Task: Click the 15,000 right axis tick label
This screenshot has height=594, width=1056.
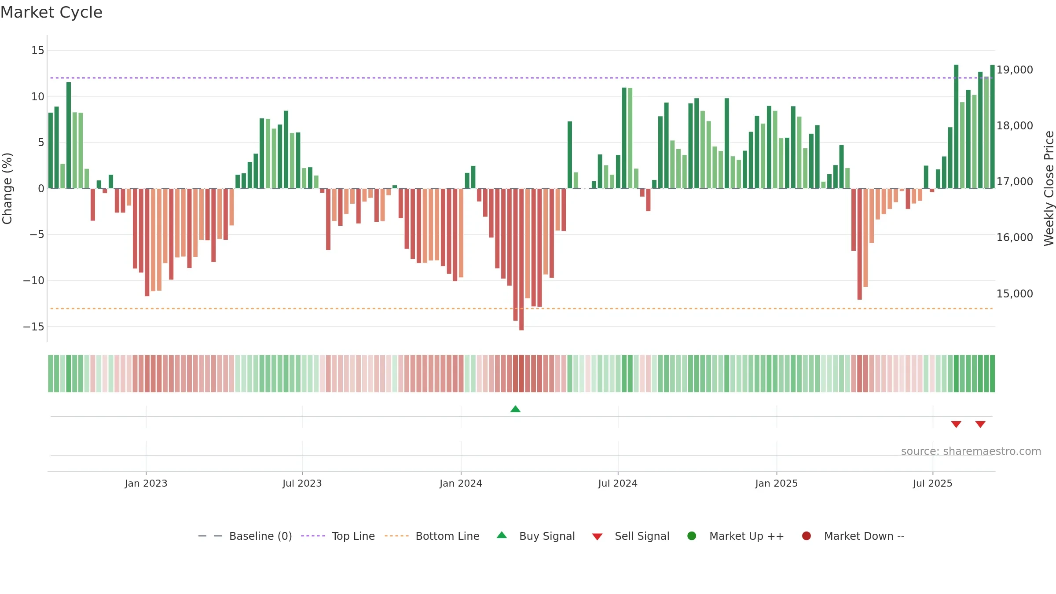Action: (x=1015, y=294)
